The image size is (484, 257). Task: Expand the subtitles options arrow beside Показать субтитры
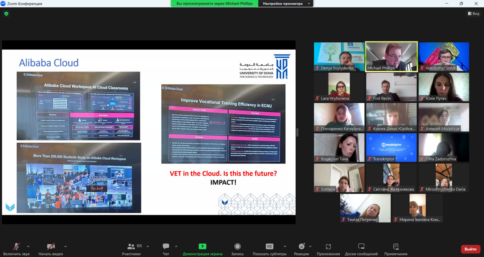(285, 246)
